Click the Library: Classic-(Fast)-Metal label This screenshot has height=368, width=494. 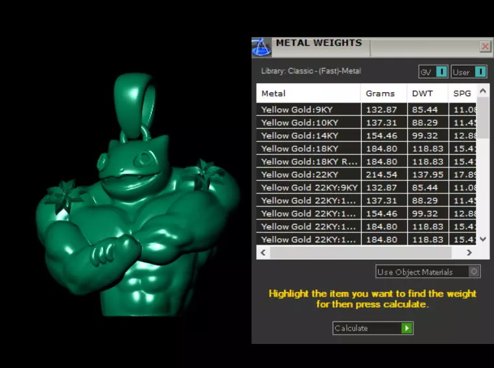coord(311,71)
